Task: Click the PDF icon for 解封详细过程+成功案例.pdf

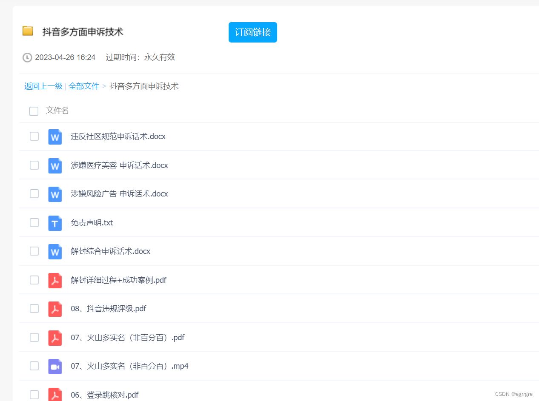Action: pos(55,280)
